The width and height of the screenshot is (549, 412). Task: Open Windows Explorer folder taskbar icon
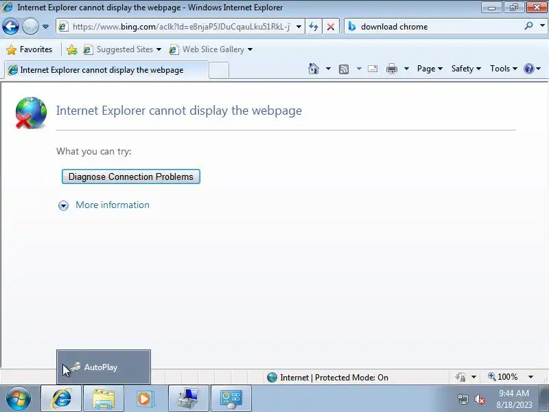point(104,399)
